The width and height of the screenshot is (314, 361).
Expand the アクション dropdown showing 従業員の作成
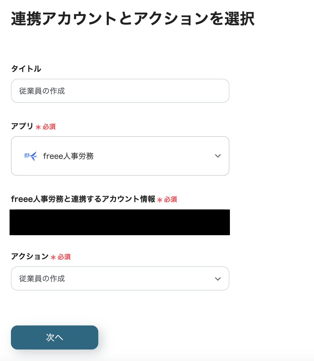(120, 278)
